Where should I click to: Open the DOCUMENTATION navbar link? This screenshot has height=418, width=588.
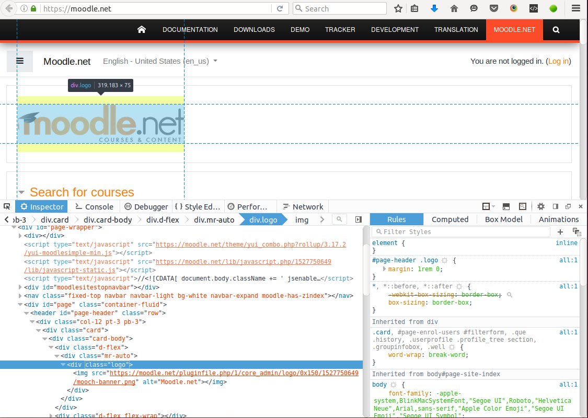190,30
